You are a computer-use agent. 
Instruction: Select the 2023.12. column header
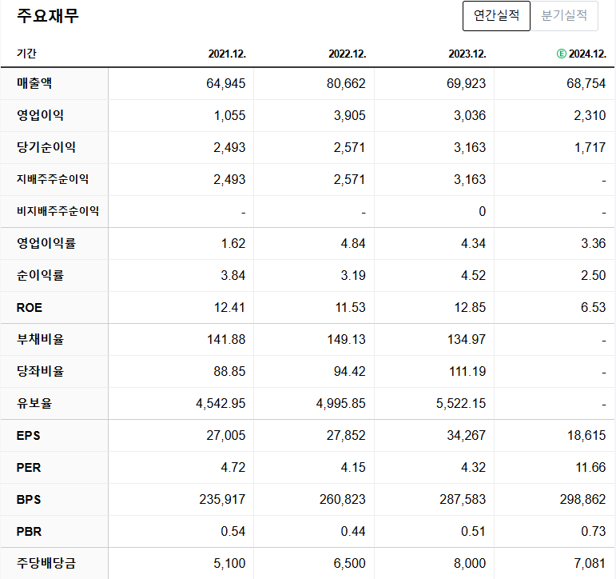tap(467, 54)
